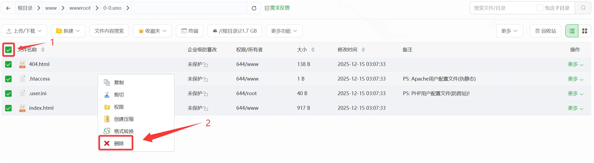
Task: Switch to grid view
Action: 585,31
